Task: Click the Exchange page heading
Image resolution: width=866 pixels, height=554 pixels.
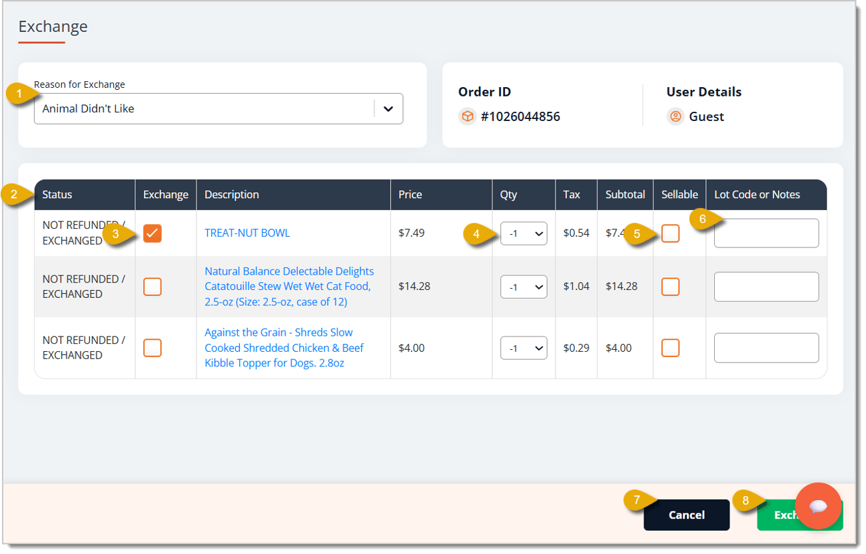Action: 53,27
